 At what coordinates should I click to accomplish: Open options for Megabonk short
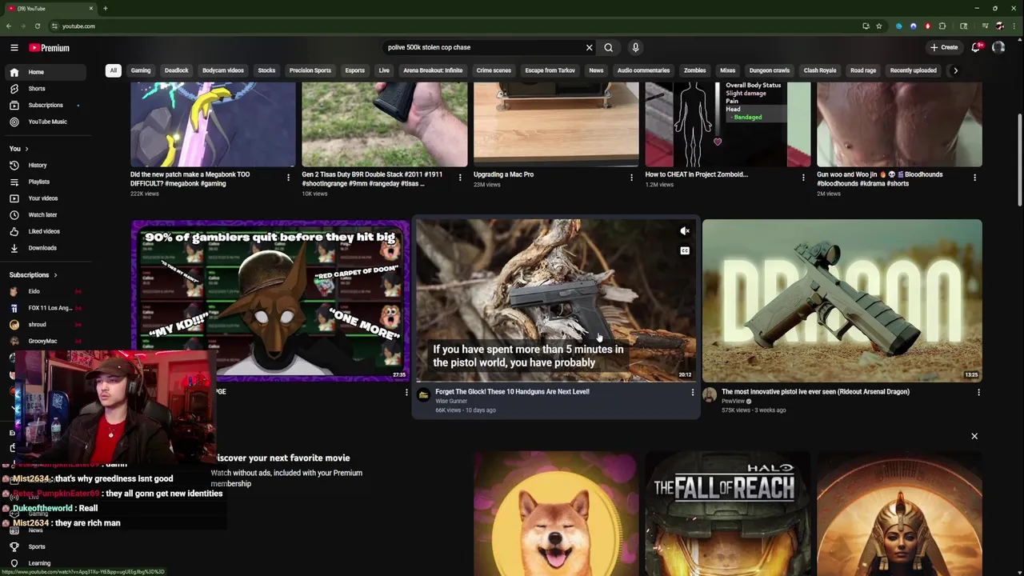coord(288,178)
